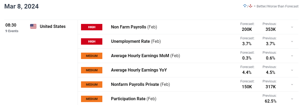Expand Average Hourly Earnings MoM chevron
This screenshot has width=303, height=105.
(292, 56)
